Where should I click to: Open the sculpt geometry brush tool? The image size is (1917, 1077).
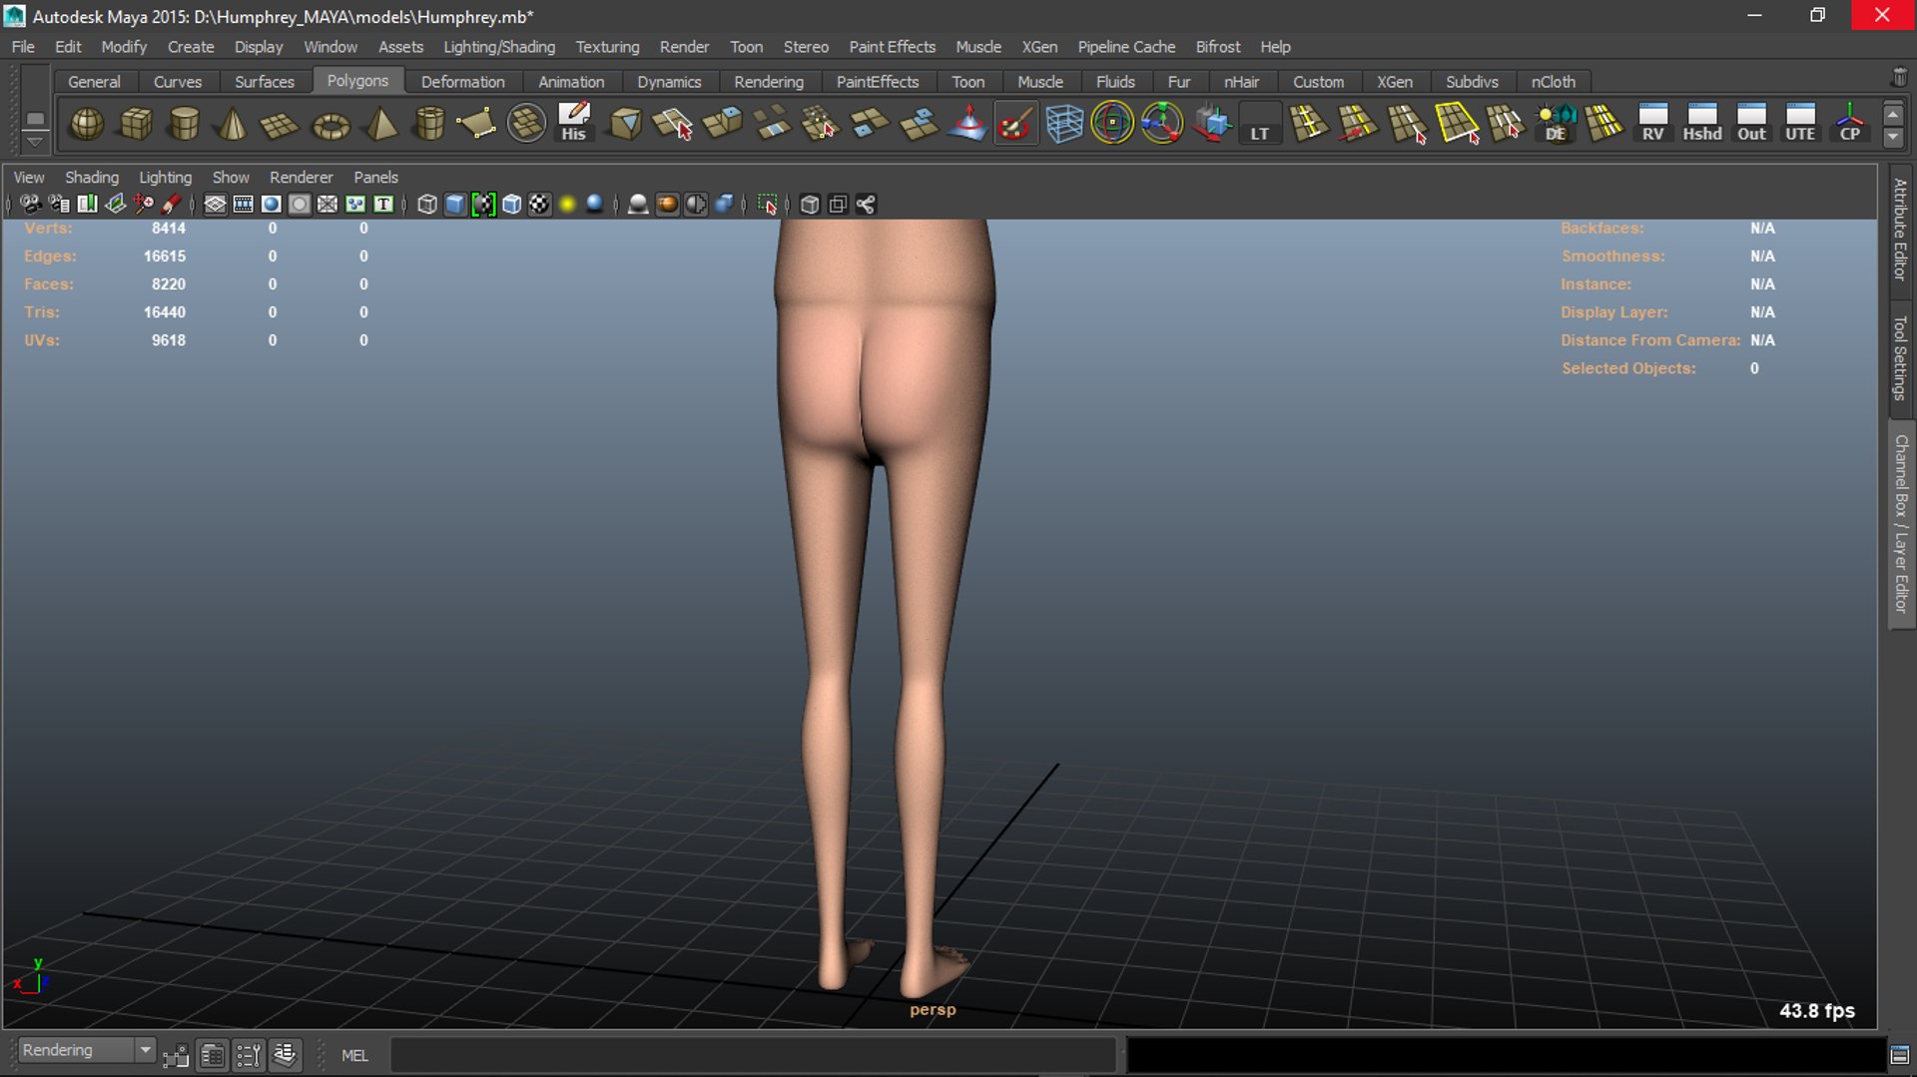tap(1015, 124)
